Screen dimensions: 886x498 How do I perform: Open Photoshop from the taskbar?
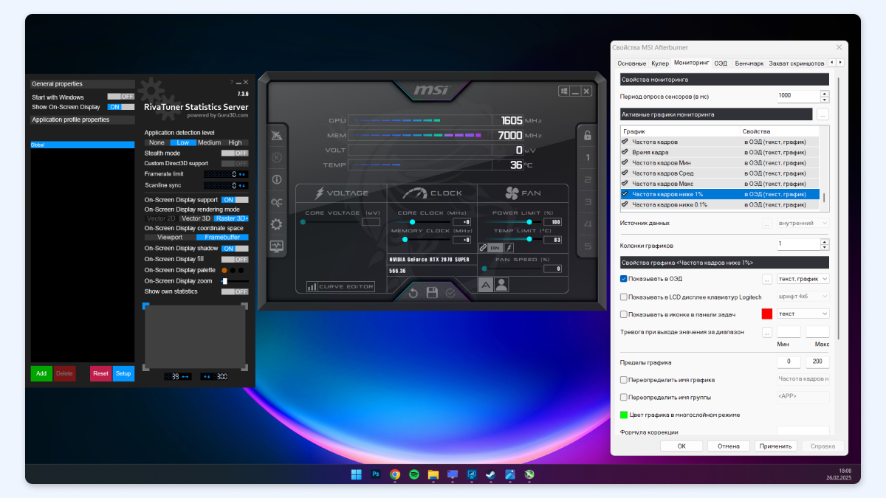click(376, 474)
